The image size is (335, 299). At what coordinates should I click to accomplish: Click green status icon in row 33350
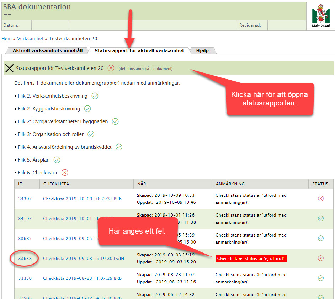pyautogui.click(x=321, y=278)
